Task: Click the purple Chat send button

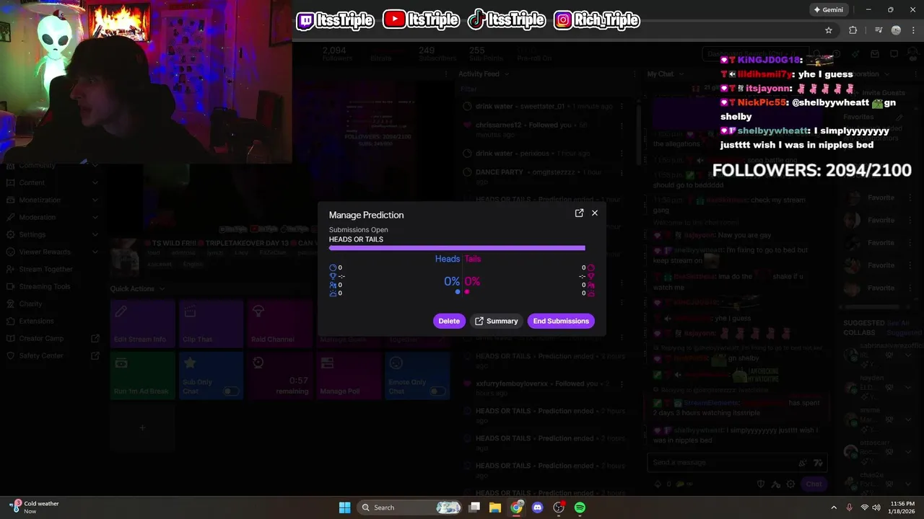Action: [x=814, y=484]
